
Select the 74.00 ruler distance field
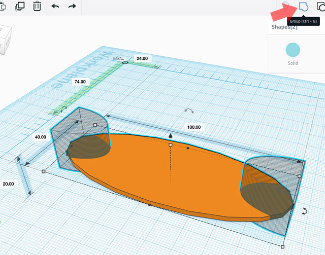tap(80, 81)
